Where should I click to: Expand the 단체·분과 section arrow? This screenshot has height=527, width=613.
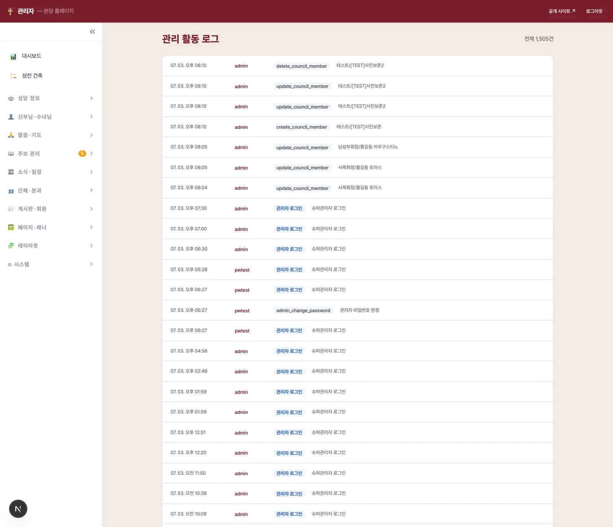[91, 190]
